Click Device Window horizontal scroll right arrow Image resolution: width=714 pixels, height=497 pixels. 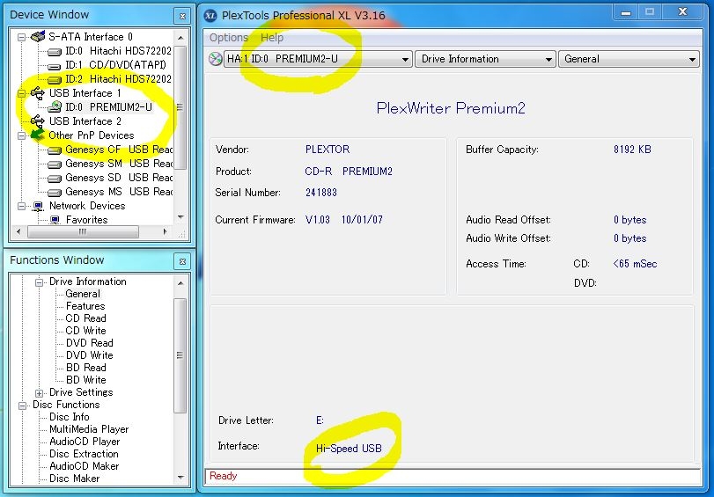tap(165, 231)
